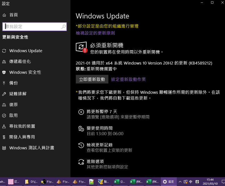Click the Windows Update sync icon in sidebar
The width and height of the screenshot is (225, 186).
tap(4, 51)
